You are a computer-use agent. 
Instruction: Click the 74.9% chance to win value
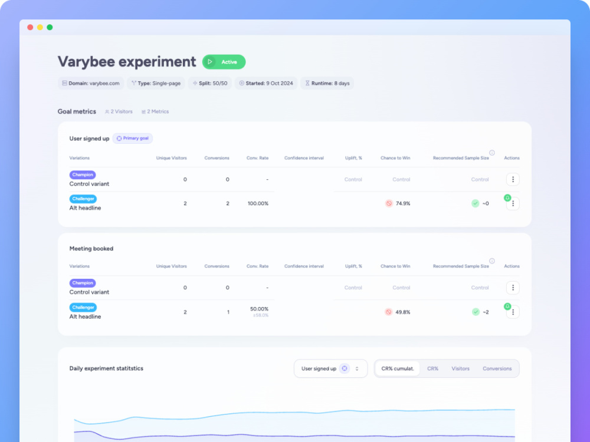coord(403,204)
